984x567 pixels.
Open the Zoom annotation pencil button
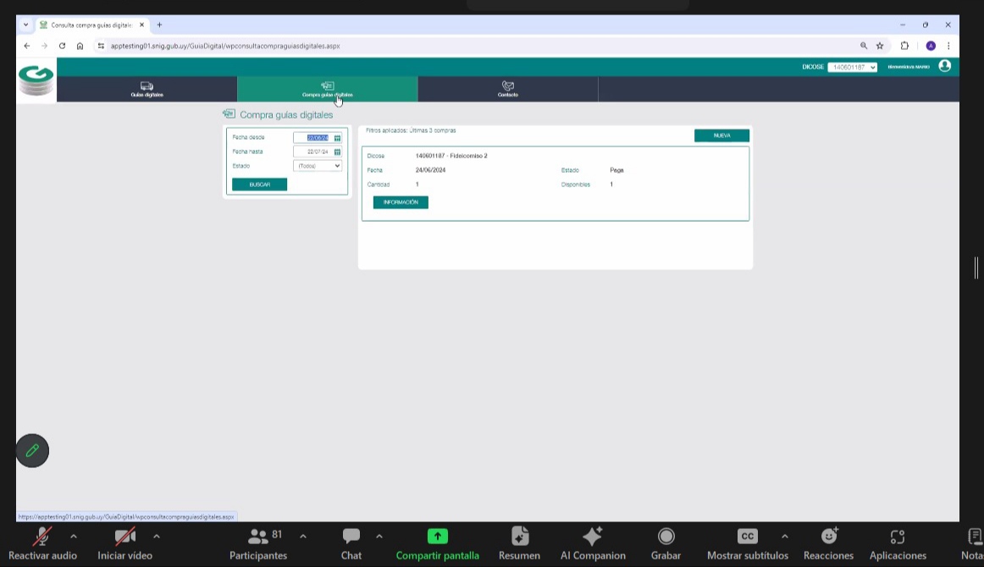(x=33, y=450)
